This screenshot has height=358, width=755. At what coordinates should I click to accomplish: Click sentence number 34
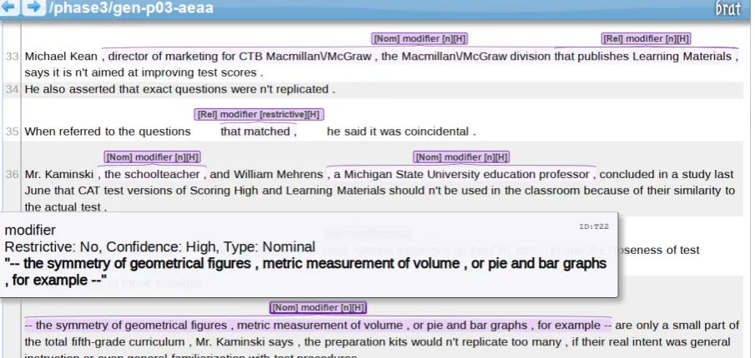click(x=12, y=89)
